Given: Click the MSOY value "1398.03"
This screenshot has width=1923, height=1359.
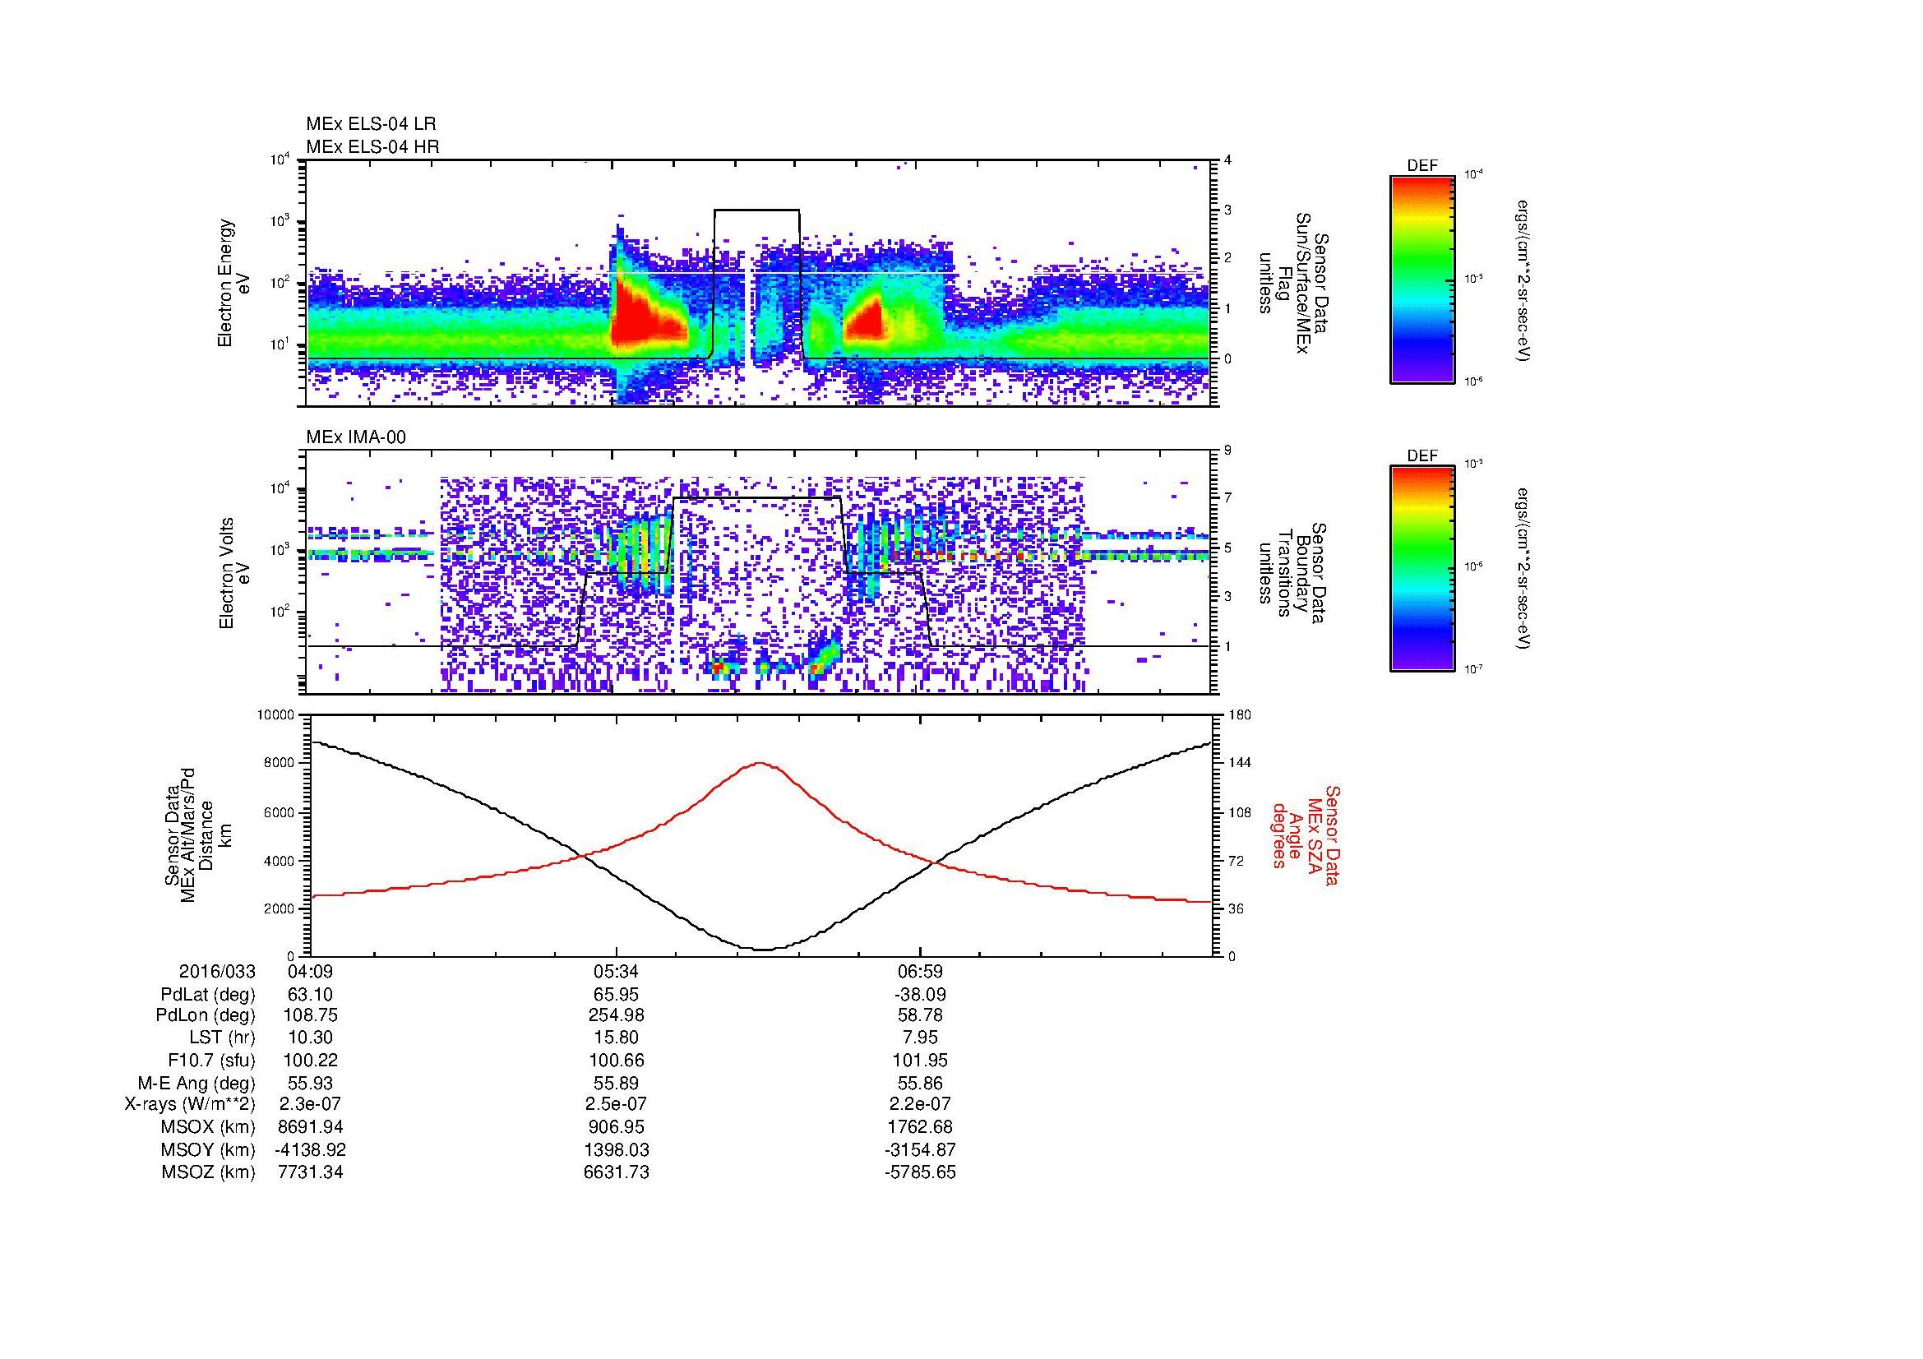Looking at the screenshot, I should 617,1149.
